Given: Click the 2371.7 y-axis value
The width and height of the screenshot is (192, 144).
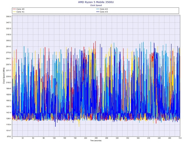Looking at the screenshot, I should (x=9, y=71).
